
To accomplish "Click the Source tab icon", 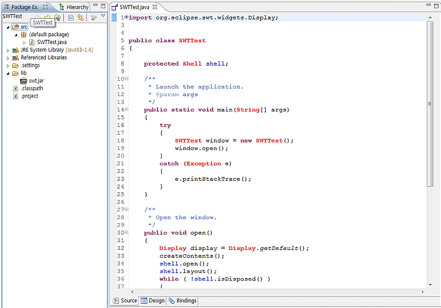I will tap(116, 301).
